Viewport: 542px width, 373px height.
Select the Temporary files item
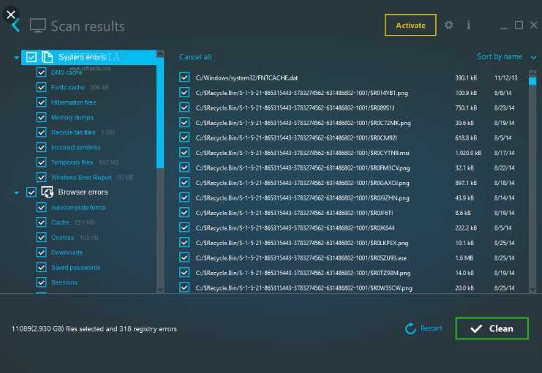click(72, 162)
